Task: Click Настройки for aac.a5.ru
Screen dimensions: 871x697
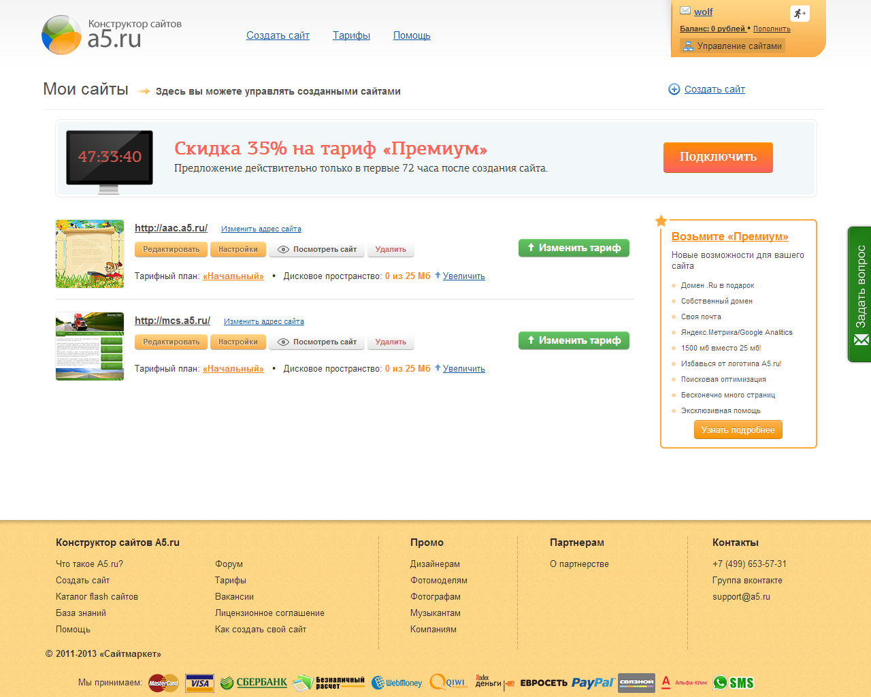Action: pyautogui.click(x=237, y=250)
